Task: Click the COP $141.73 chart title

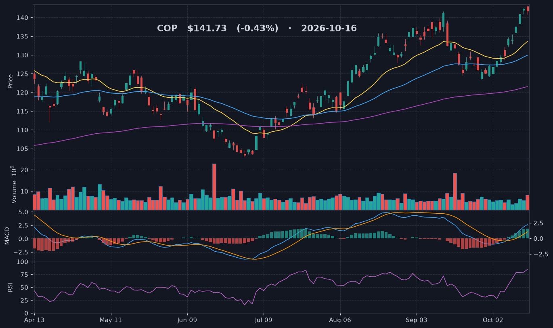Action: [257, 28]
